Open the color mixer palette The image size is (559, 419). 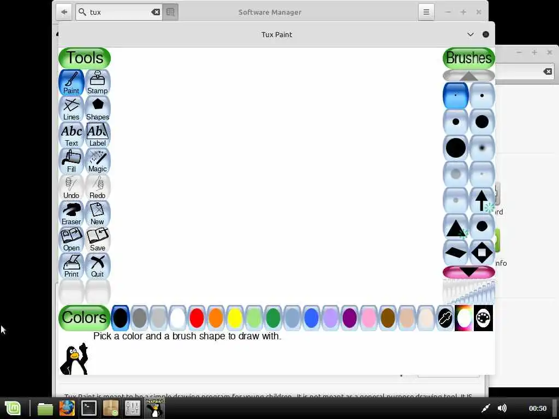tap(483, 318)
